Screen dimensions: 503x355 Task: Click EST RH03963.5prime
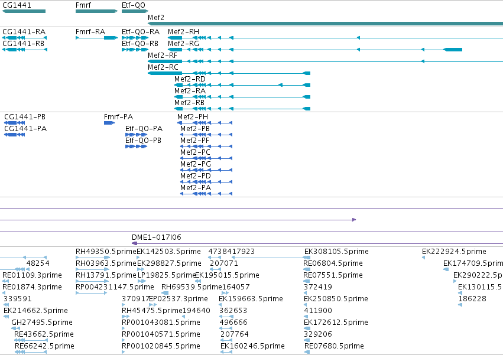pyautogui.click(x=106, y=263)
